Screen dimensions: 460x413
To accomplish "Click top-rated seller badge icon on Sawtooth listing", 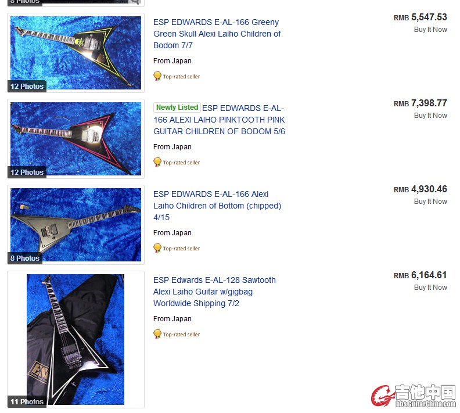I will click(157, 334).
